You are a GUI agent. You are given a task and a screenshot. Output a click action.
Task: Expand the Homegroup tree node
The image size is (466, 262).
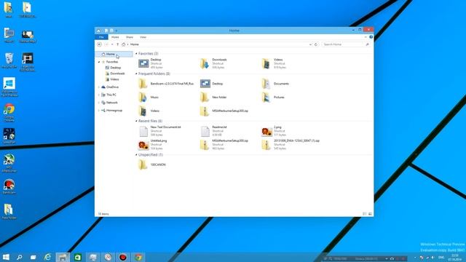[x=99, y=110]
